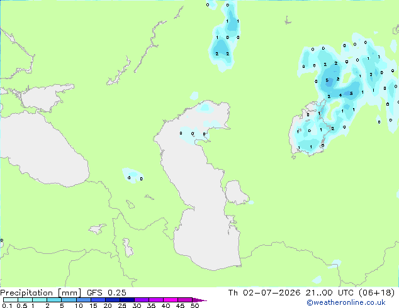Image resolution: width=399 pixels, height=308 pixels.
Task: Click the legend label '45'
Action: (x=180, y=305)
